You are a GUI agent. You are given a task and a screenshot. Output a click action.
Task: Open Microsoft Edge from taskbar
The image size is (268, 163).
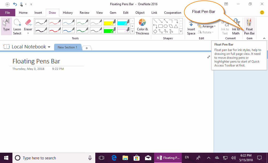pos(114,158)
